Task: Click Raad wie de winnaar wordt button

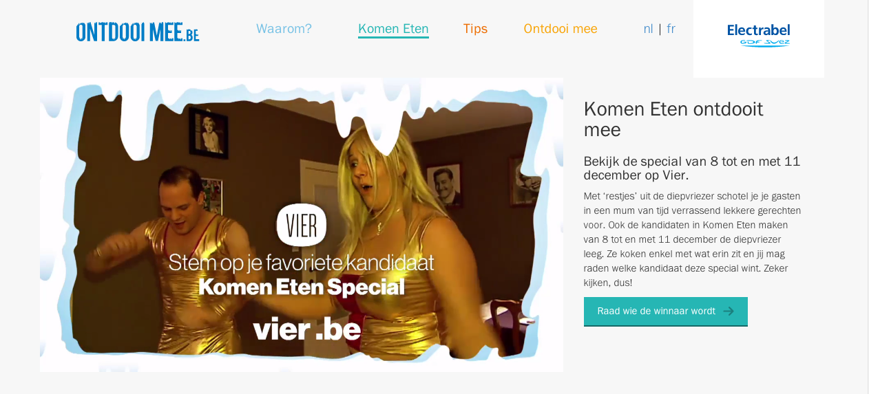Action: tap(665, 311)
